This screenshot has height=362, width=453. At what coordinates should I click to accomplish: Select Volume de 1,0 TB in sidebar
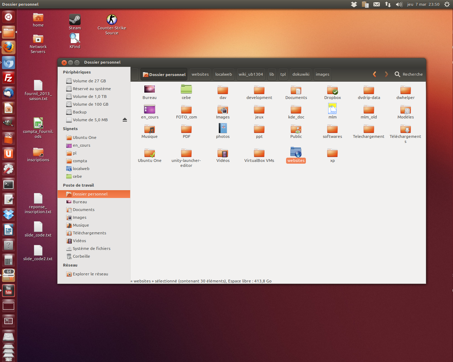tap(89, 97)
